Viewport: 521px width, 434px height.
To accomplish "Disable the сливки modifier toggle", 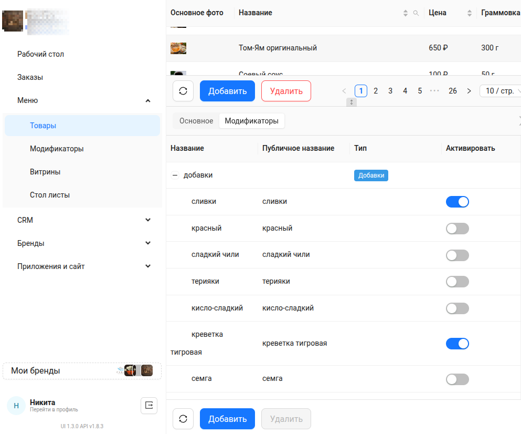I will tap(457, 202).
